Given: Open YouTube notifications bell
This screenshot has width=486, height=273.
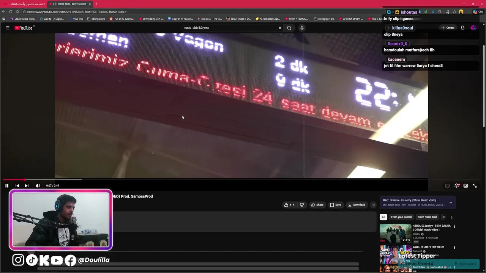Looking at the screenshot, I should (462, 28).
